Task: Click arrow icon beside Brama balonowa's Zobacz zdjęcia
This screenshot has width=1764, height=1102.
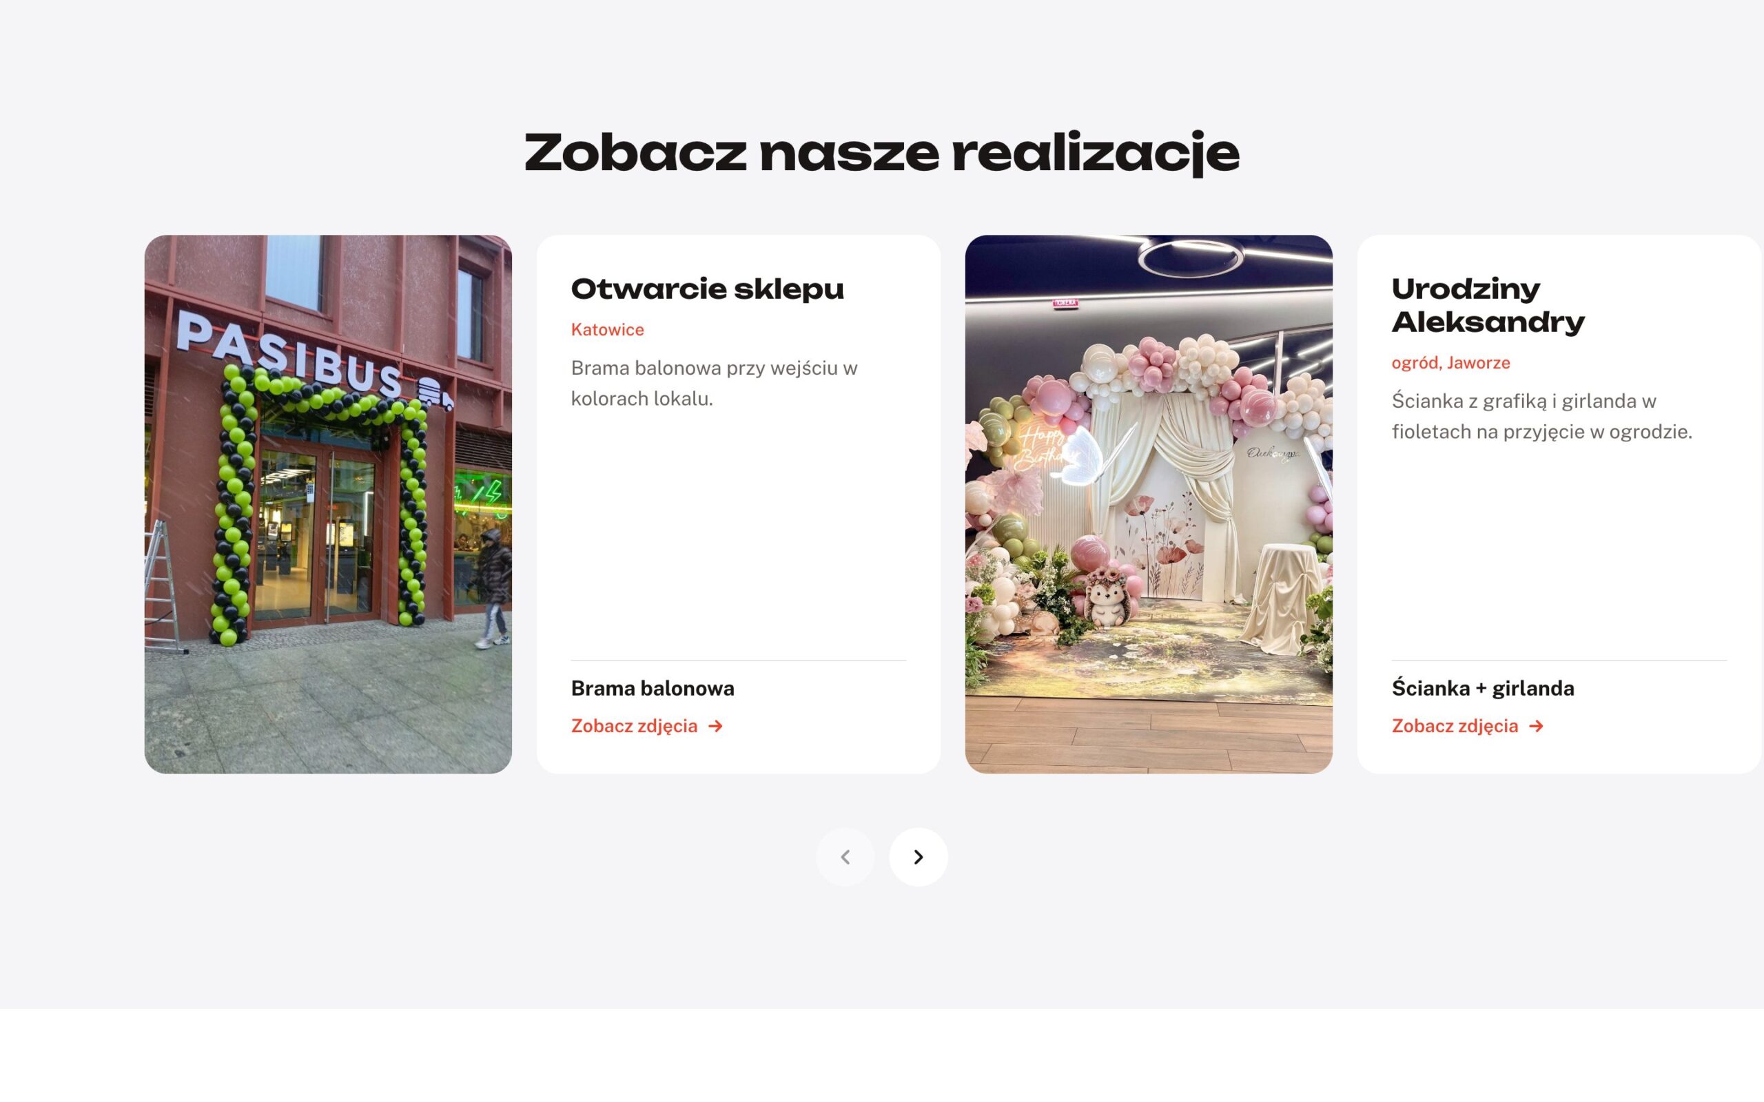Action: 715,726
